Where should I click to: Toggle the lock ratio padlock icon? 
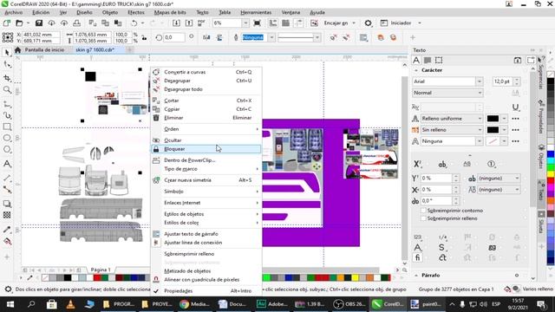(x=144, y=37)
